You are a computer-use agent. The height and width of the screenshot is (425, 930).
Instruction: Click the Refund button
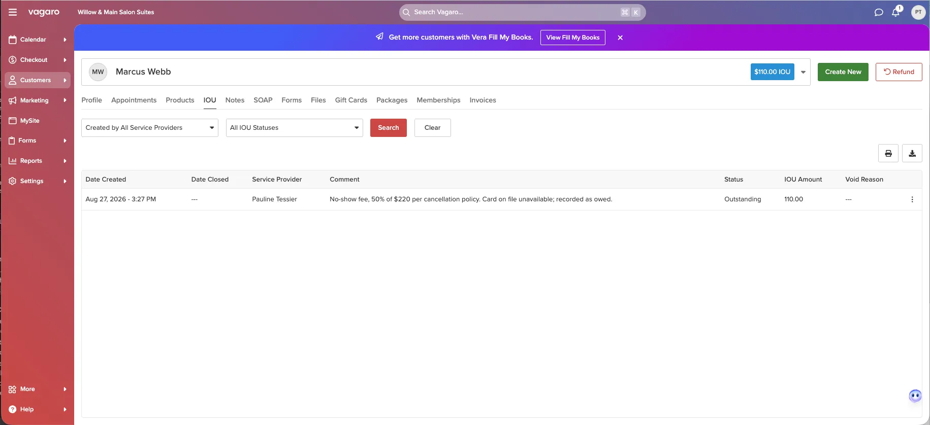(x=899, y=72)
